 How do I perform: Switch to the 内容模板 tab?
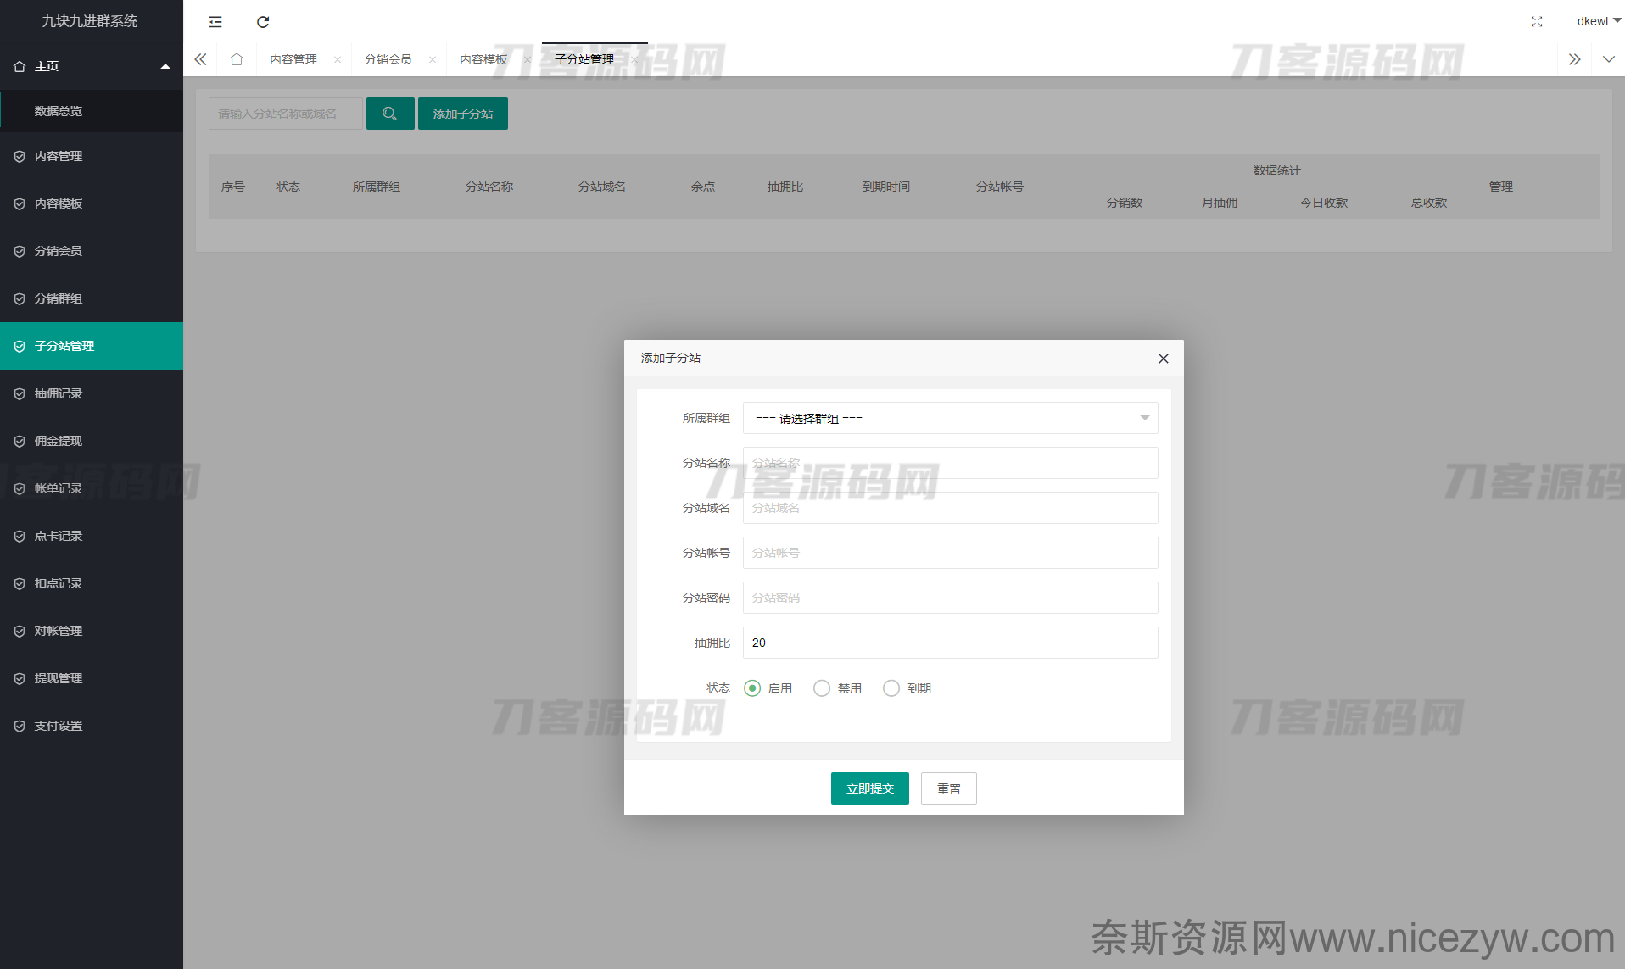click(x=483, y=59)
